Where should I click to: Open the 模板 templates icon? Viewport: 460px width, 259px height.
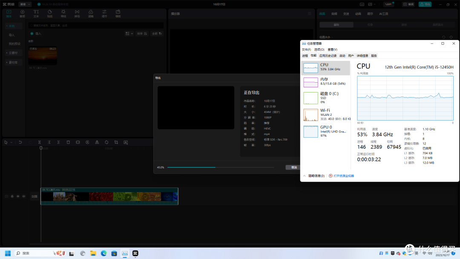click(x=118, y=14)
